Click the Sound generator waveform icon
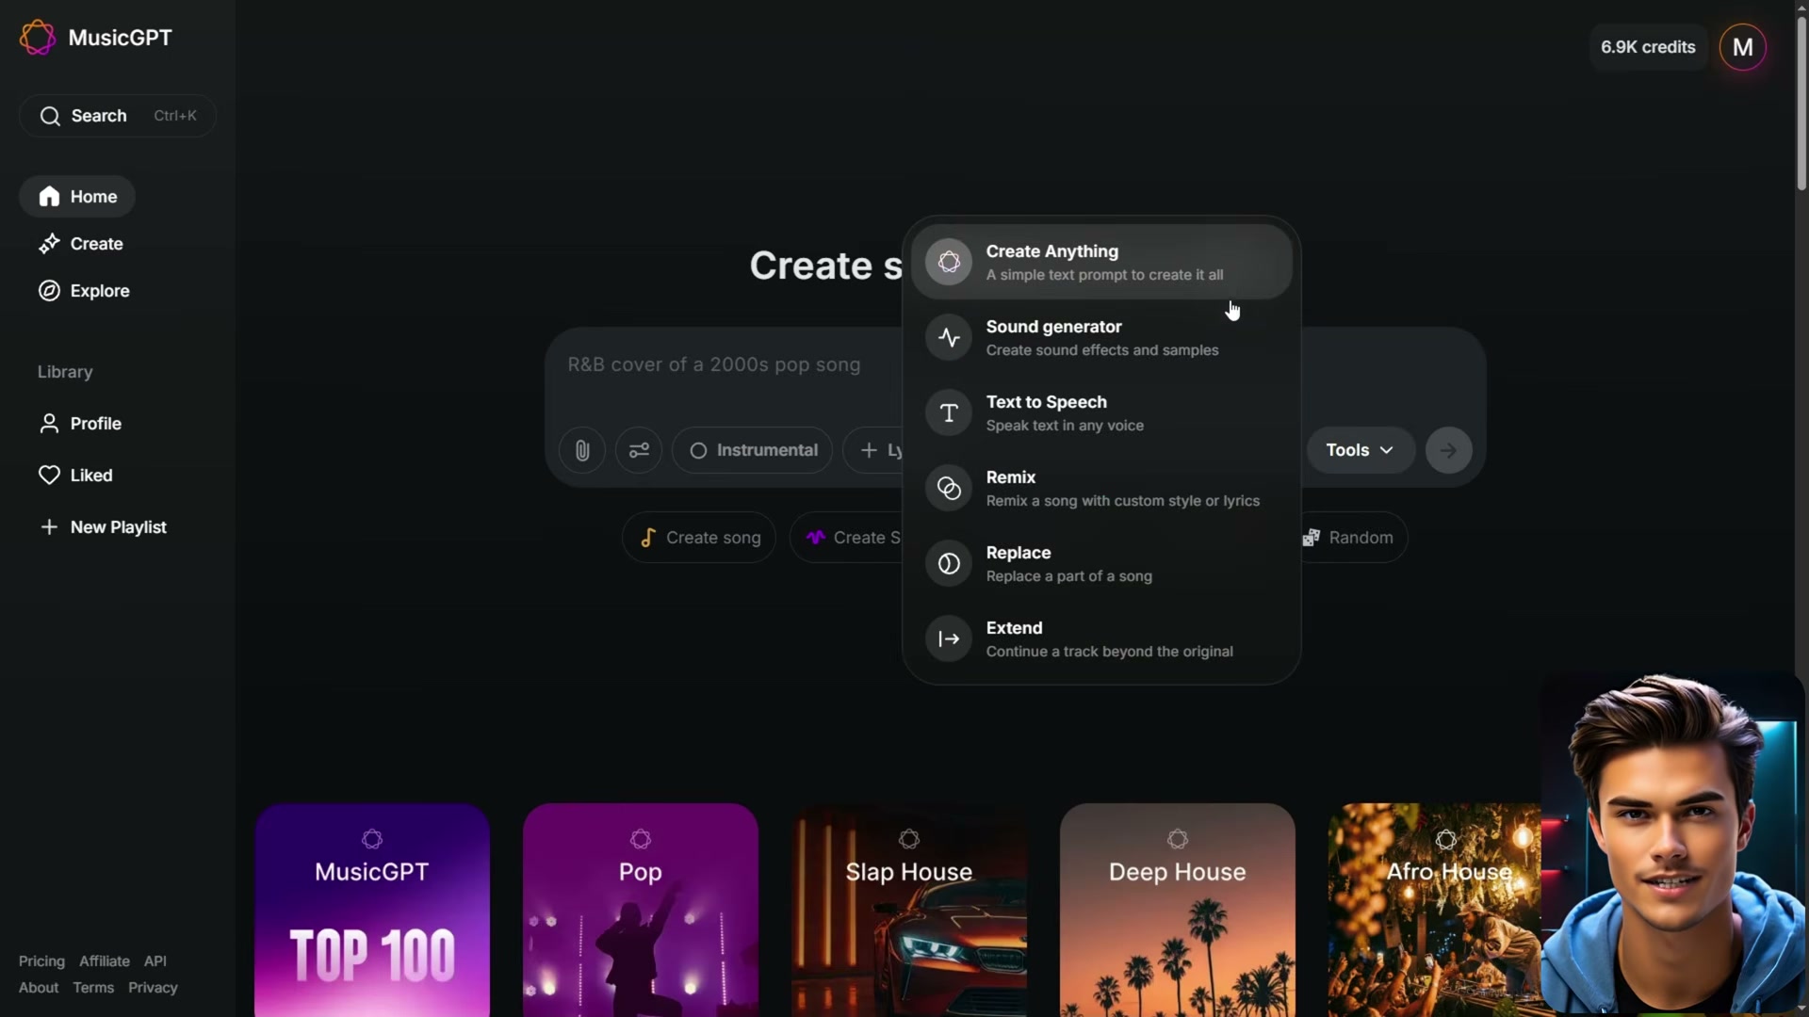 (949, 337)
